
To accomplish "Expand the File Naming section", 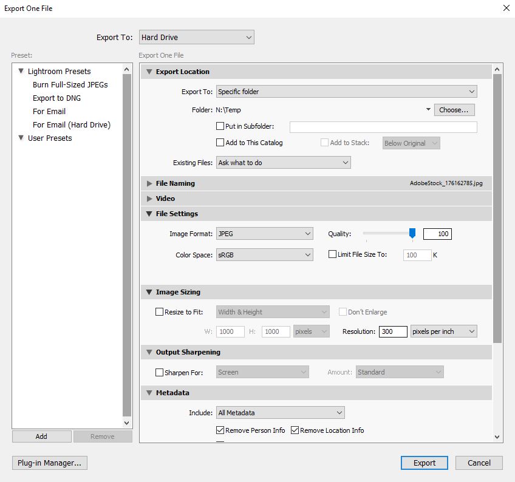I will [x=149, y=183].
